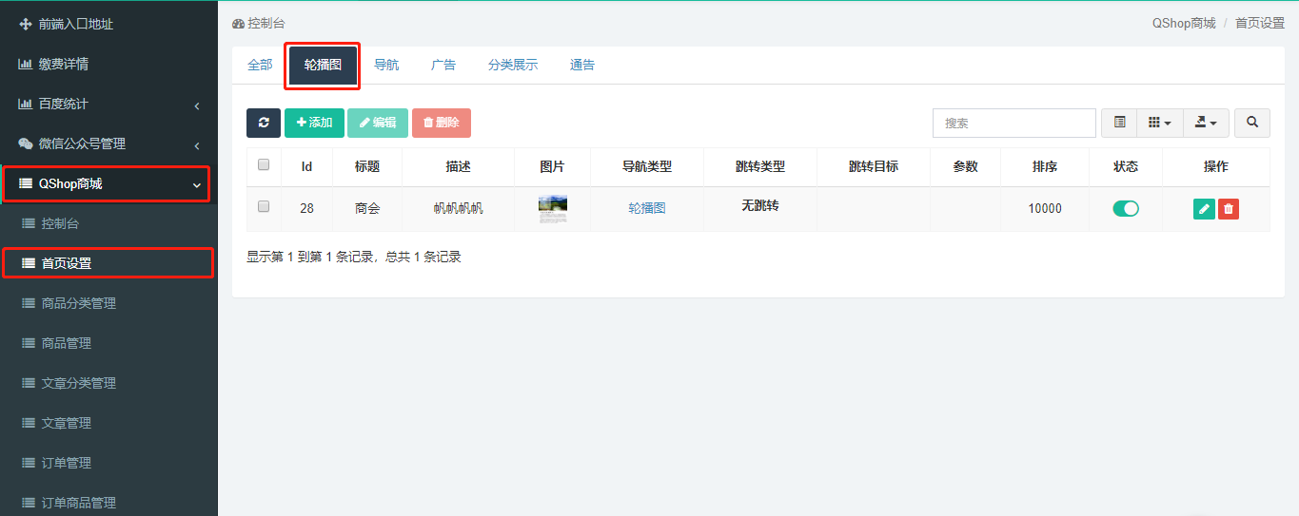
Task: Check the select-all checkbox in table header
Action: 264,165
